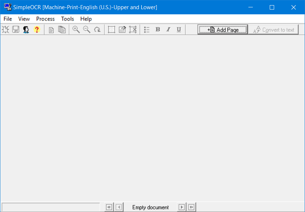Click the SimpleOCR title bar app icon

[x=8, y=7]
